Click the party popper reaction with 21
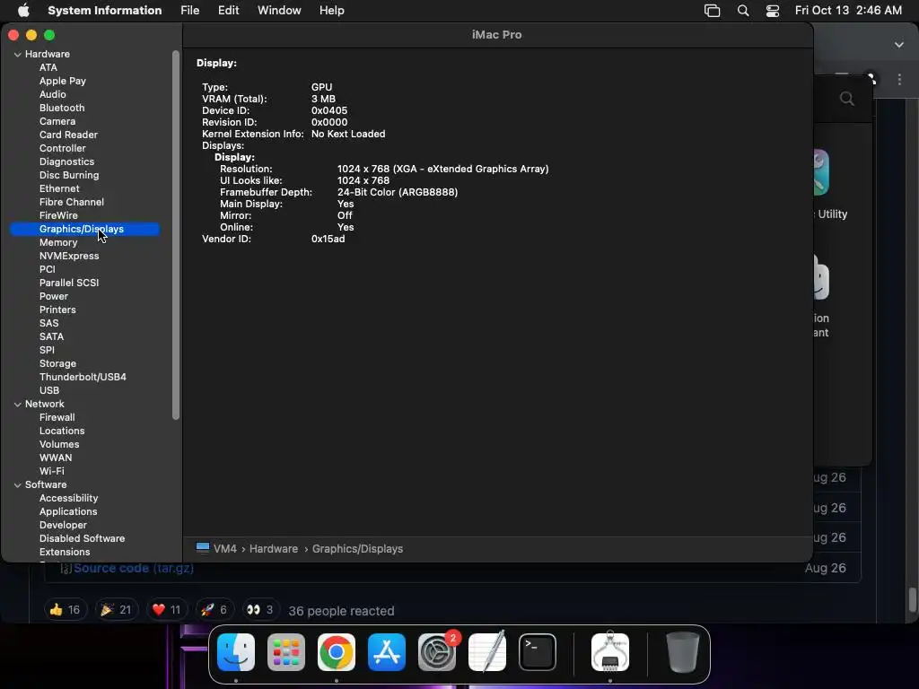This screenshot has height=689, width=919. click(x=116, y=610)
